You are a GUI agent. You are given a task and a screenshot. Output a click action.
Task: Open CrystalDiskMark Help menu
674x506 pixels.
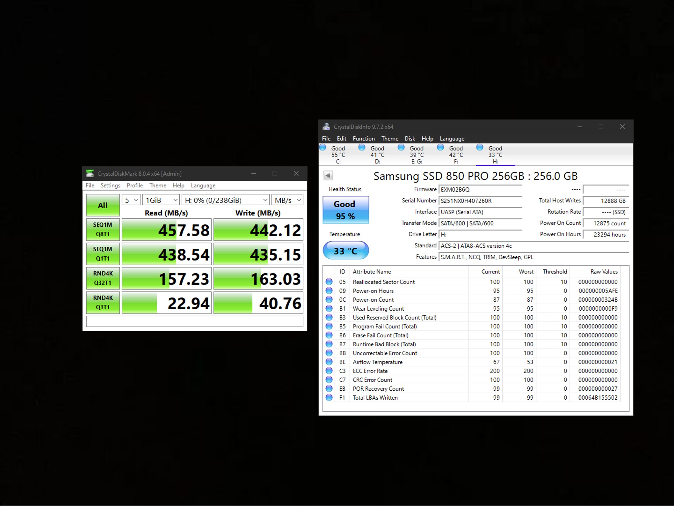[x=178, y=185]
